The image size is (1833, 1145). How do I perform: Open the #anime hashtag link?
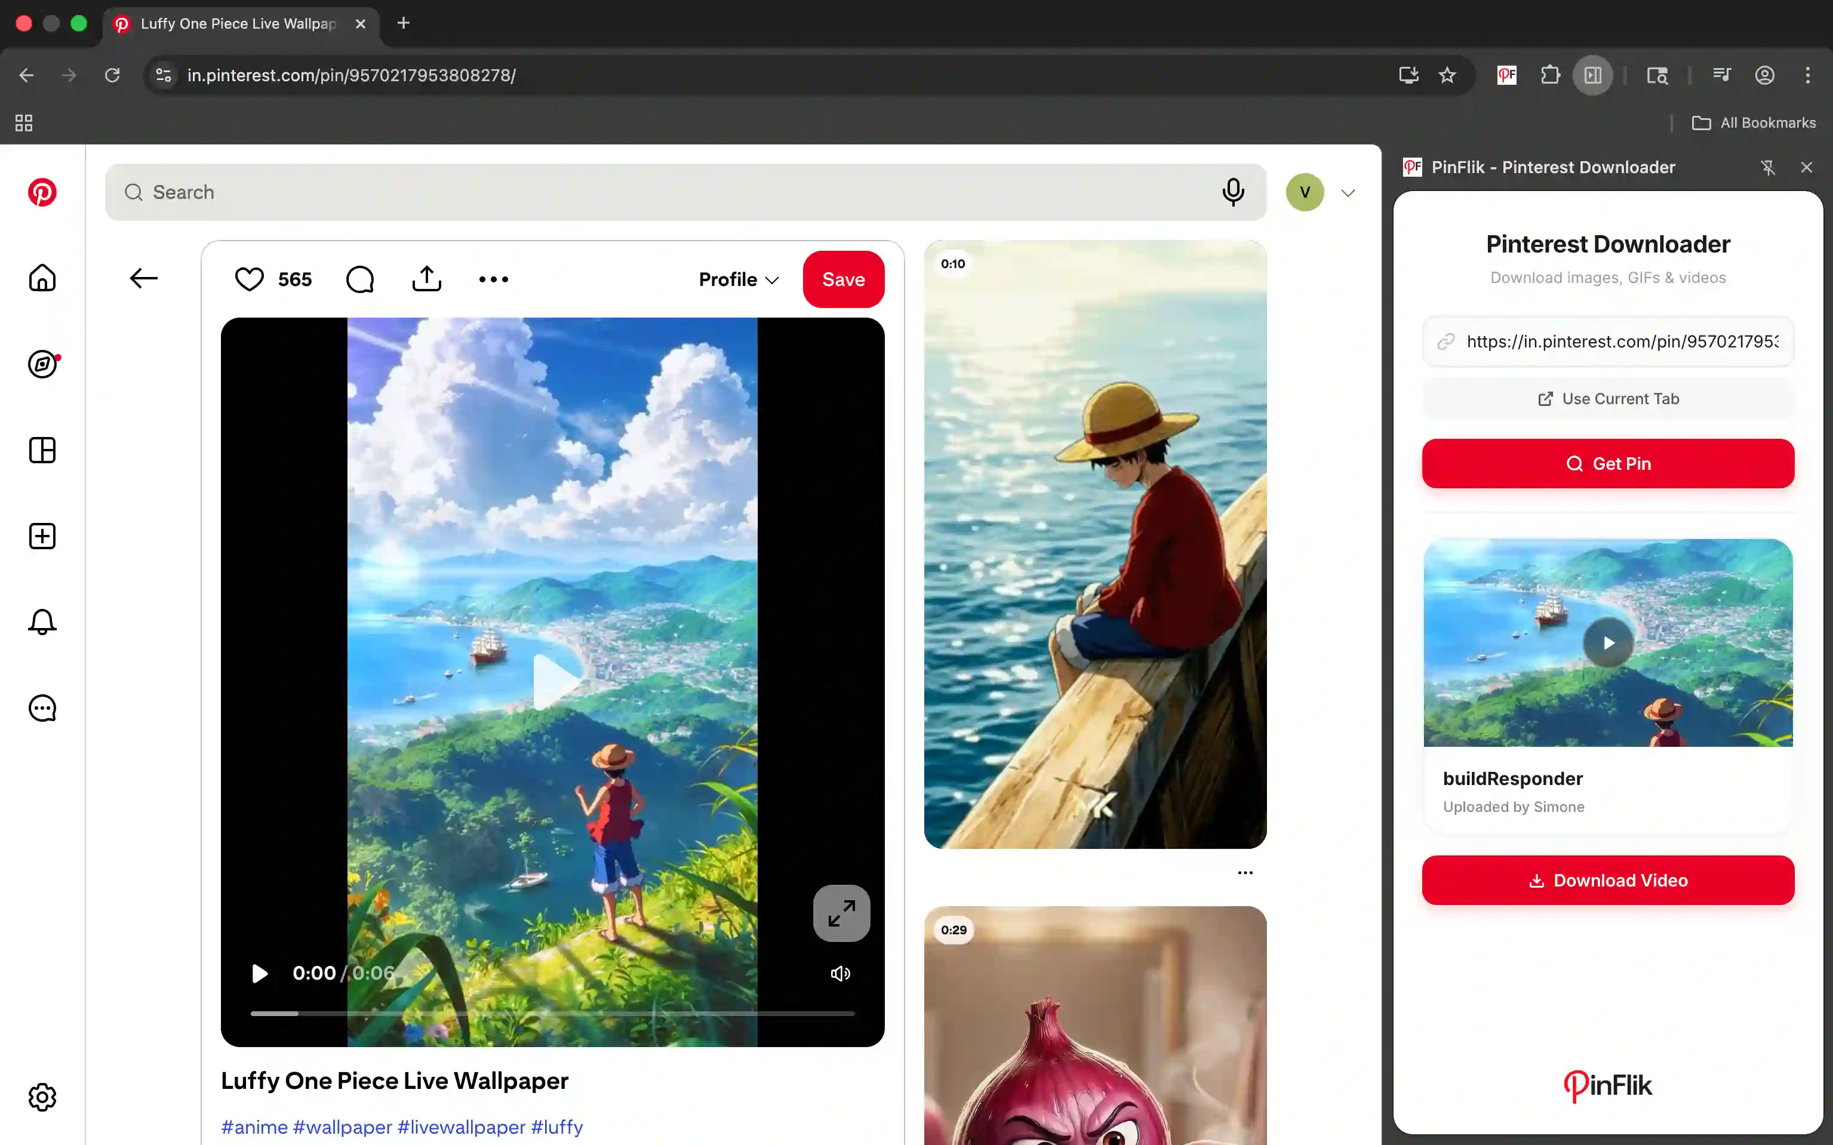coord(254,1127)
